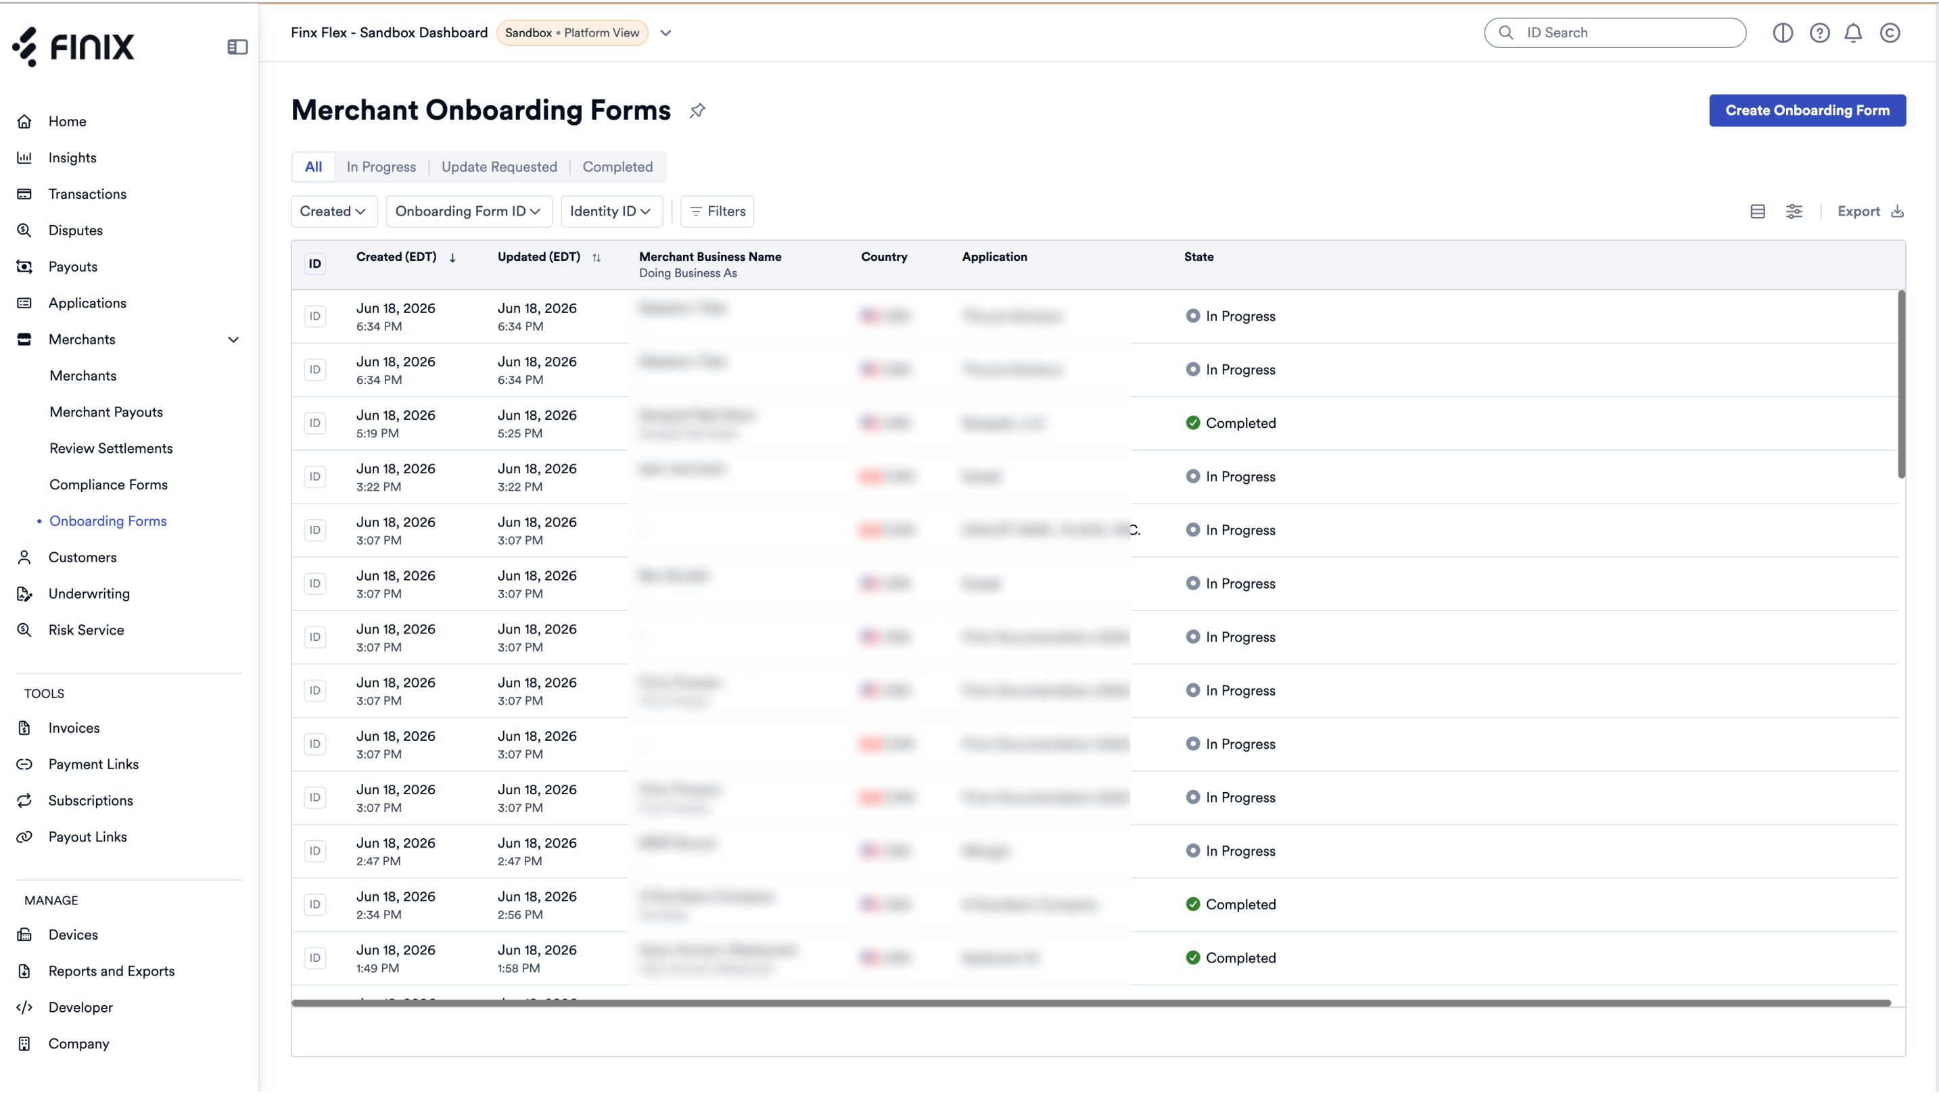Screen dimensions: 1939x1095
Task: Open Subscriptions tool
Action: pos(91,801)
